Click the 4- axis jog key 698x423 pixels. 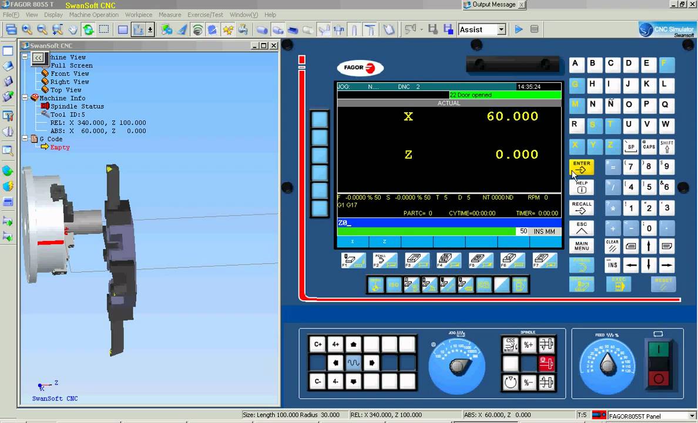pyautogui.click(x=335, y=382)
